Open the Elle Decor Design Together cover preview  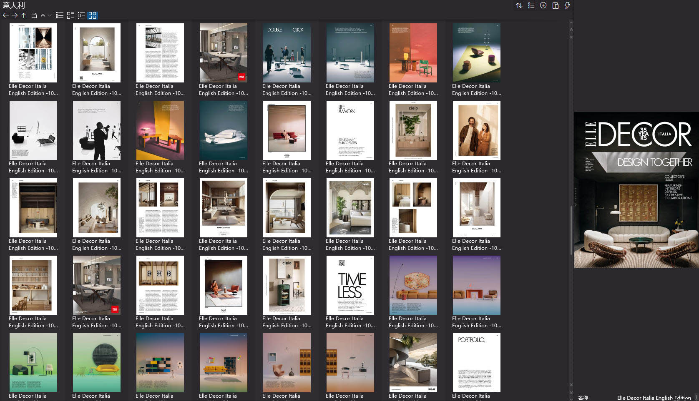click(636, 189)
